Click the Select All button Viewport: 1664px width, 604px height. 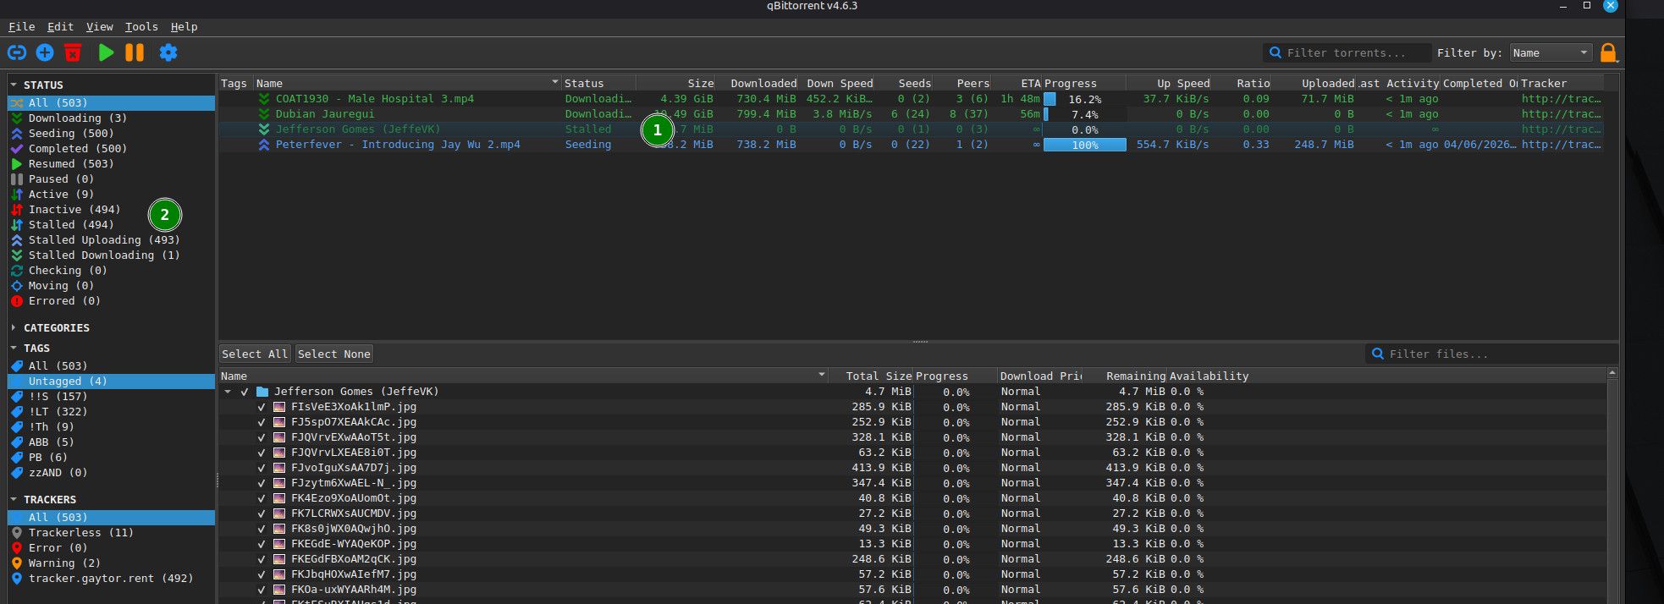[x=255, y=354]
